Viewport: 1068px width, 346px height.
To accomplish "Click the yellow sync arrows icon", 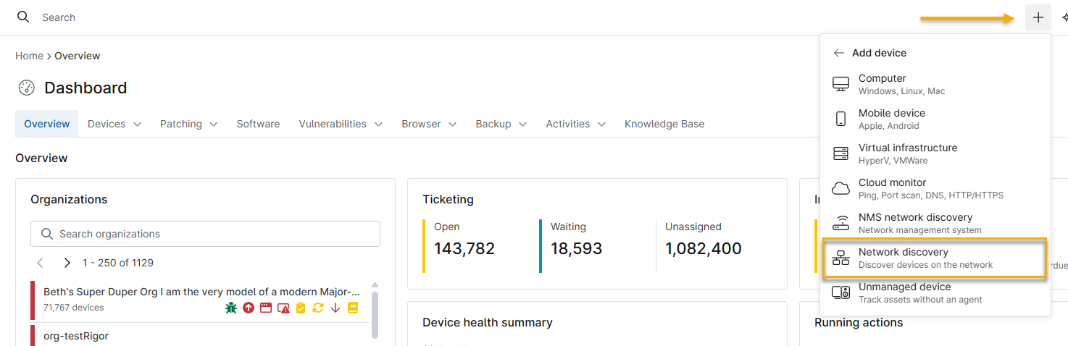I will (x=318, y=308).
